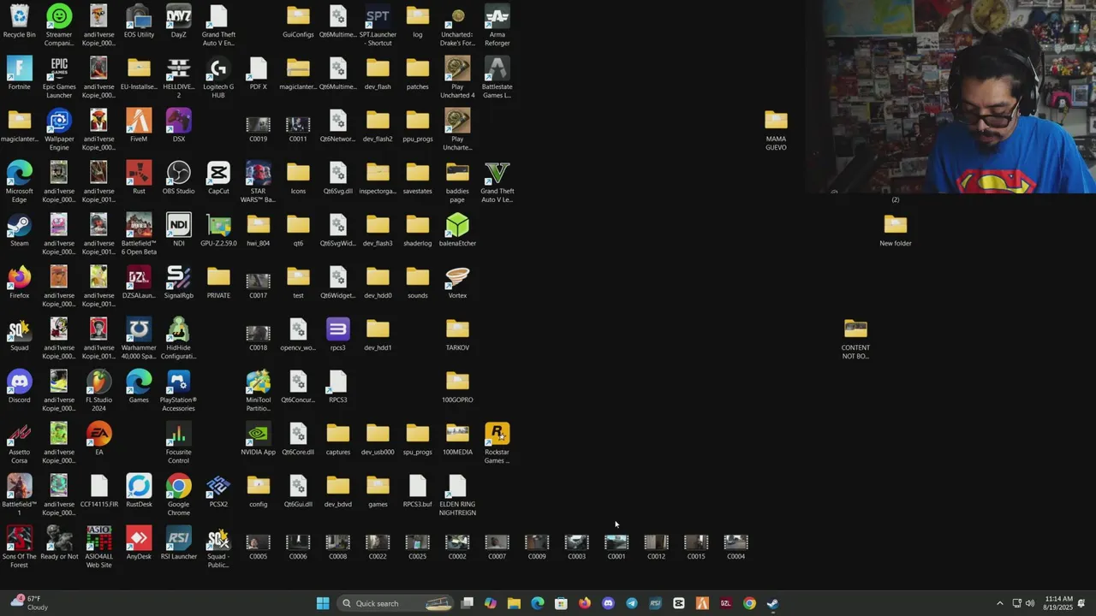Launch FiveM from the desktop
Viewport: 1096px width, 616px height.
(x=139, y=126)
